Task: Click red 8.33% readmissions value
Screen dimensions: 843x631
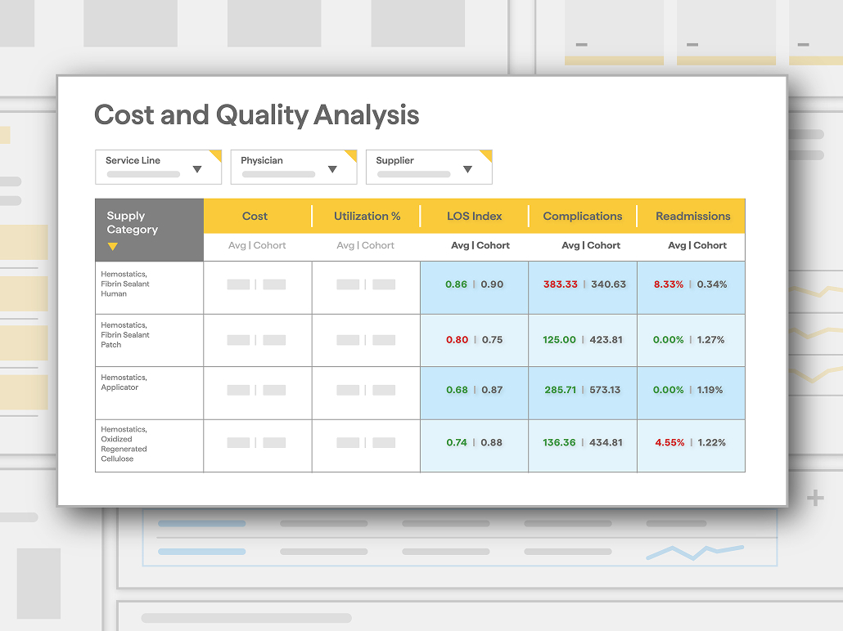Action: (669, 284)
